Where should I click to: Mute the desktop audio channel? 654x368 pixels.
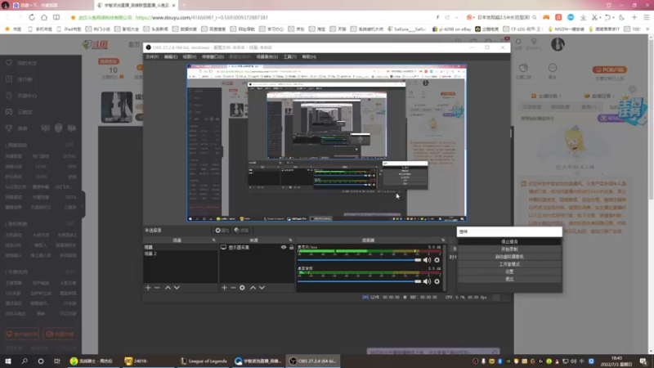[427, 281]
